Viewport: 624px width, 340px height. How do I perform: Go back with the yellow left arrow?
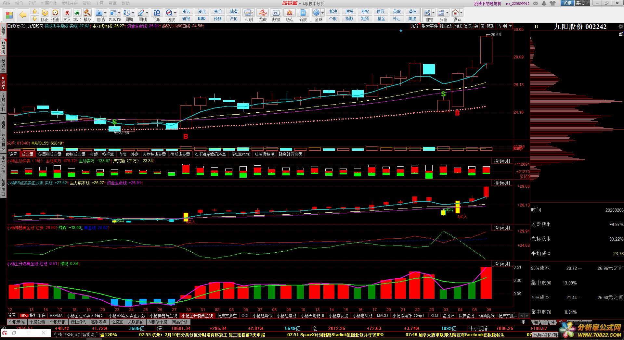[x=23, y=15]
